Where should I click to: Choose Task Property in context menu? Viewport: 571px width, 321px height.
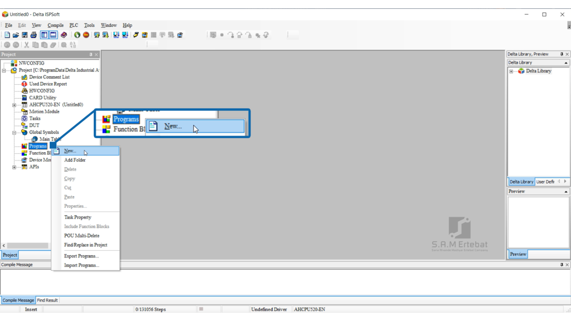click(x=86, y=217)
